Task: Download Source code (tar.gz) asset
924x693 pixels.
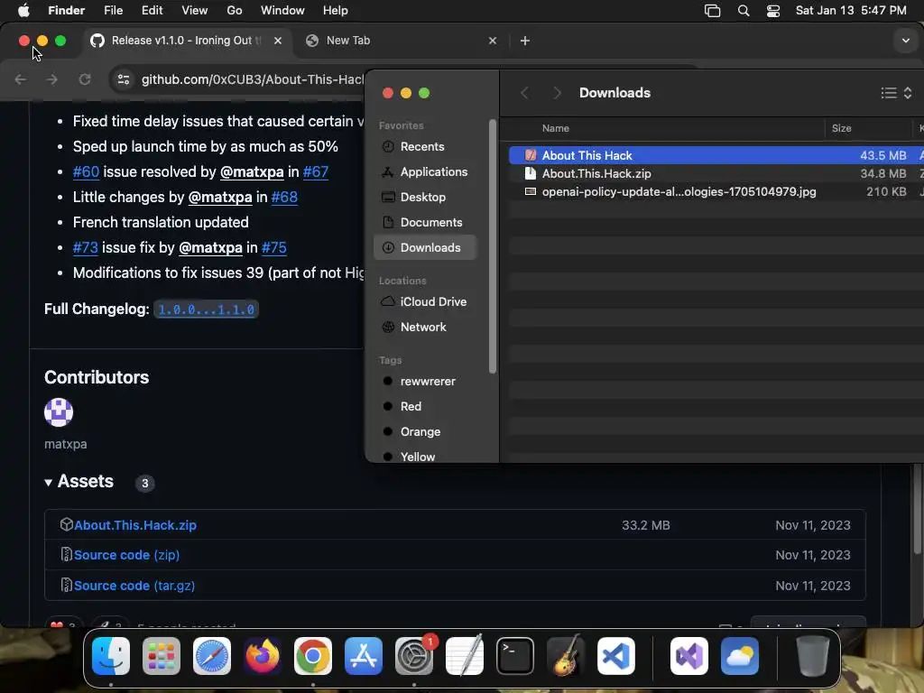Action: click(134, 586)
